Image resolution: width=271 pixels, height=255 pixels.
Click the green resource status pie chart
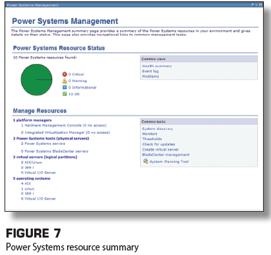click(37, 80)
